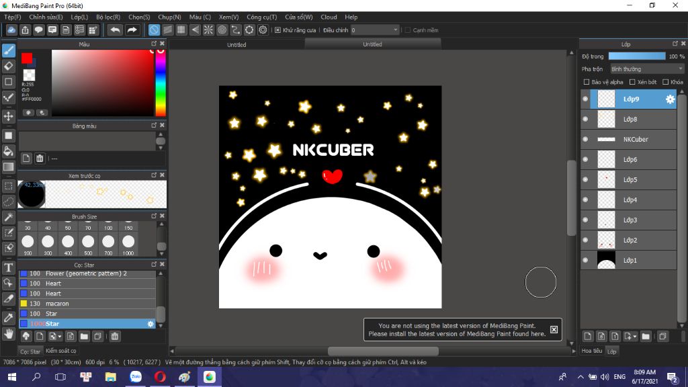The height and width of the screenshot is (387, 688).
Task: Pop out the Brush Size panel
Action: pos(154,216)
